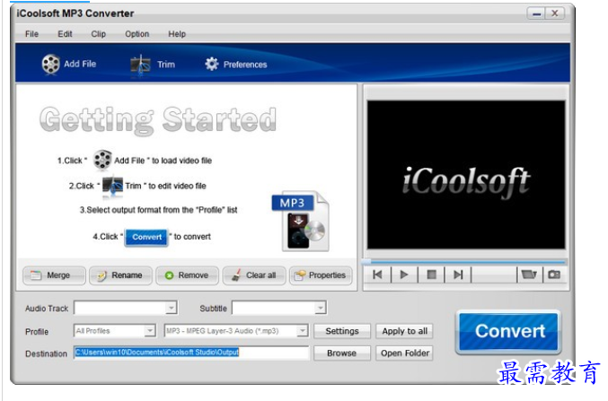The image size is (608, 401).
Task: Click the Settings button
Action: pos(342,331)
